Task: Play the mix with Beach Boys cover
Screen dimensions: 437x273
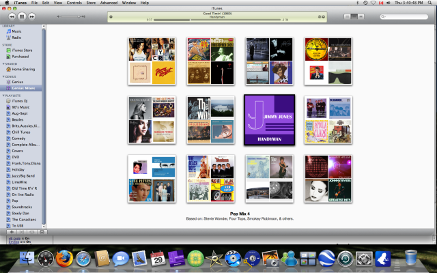Action: click(x=211, y=179)
